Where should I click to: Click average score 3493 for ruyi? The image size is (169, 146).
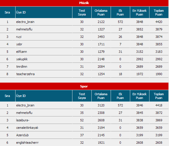coord(101,37)
